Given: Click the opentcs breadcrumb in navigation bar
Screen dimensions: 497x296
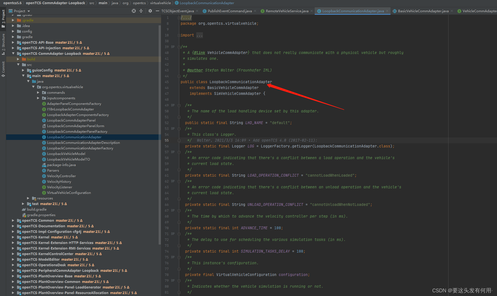Looking at the screenshot, I should (x=139, y=3).
